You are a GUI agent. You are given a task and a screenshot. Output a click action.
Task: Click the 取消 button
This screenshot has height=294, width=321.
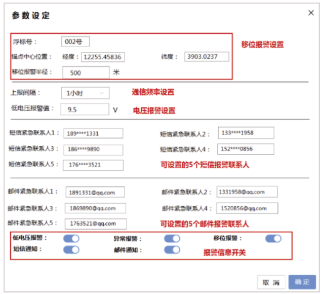point(271,282)
